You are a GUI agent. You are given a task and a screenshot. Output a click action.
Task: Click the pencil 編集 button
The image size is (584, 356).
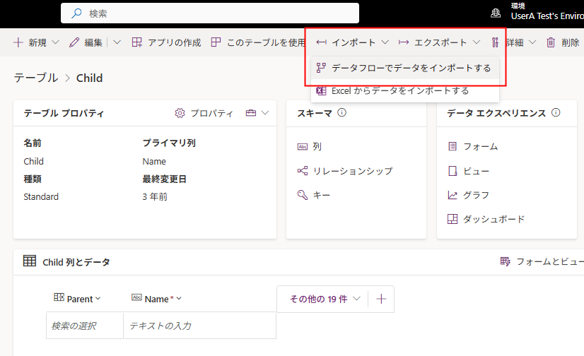(86, 43)
